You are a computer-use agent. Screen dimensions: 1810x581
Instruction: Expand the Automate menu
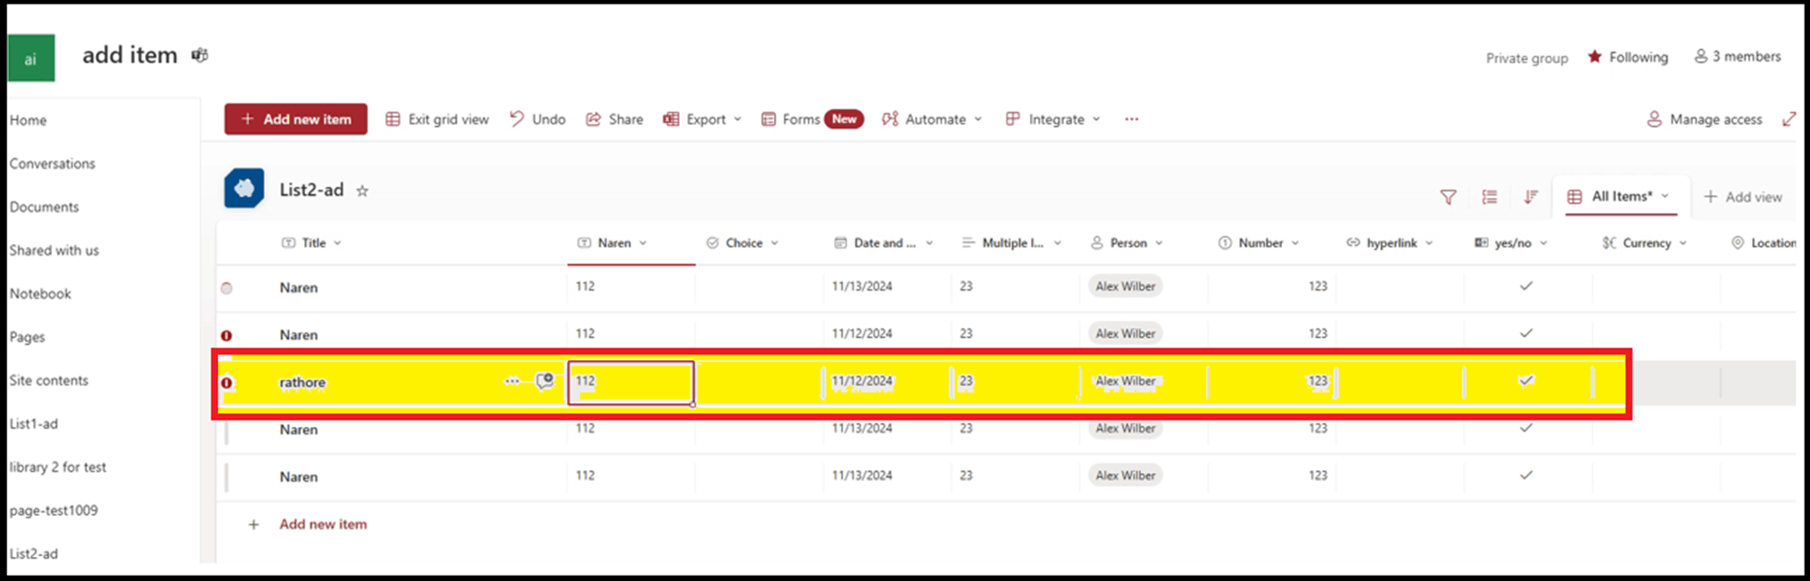click(x=931, y=119)
